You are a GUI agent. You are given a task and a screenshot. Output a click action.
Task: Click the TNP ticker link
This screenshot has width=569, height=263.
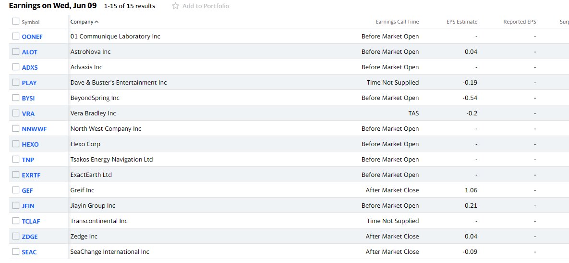click(28, 160)
